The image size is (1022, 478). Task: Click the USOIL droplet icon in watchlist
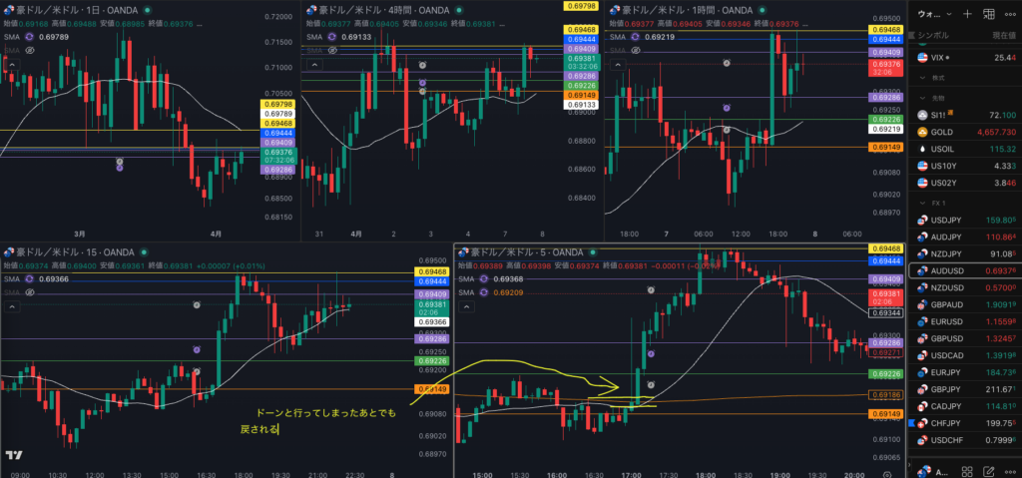(923, 148)
